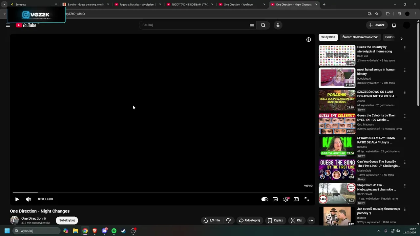Open Guess the Celebrity by EYES thumbnail

point(337,124)
